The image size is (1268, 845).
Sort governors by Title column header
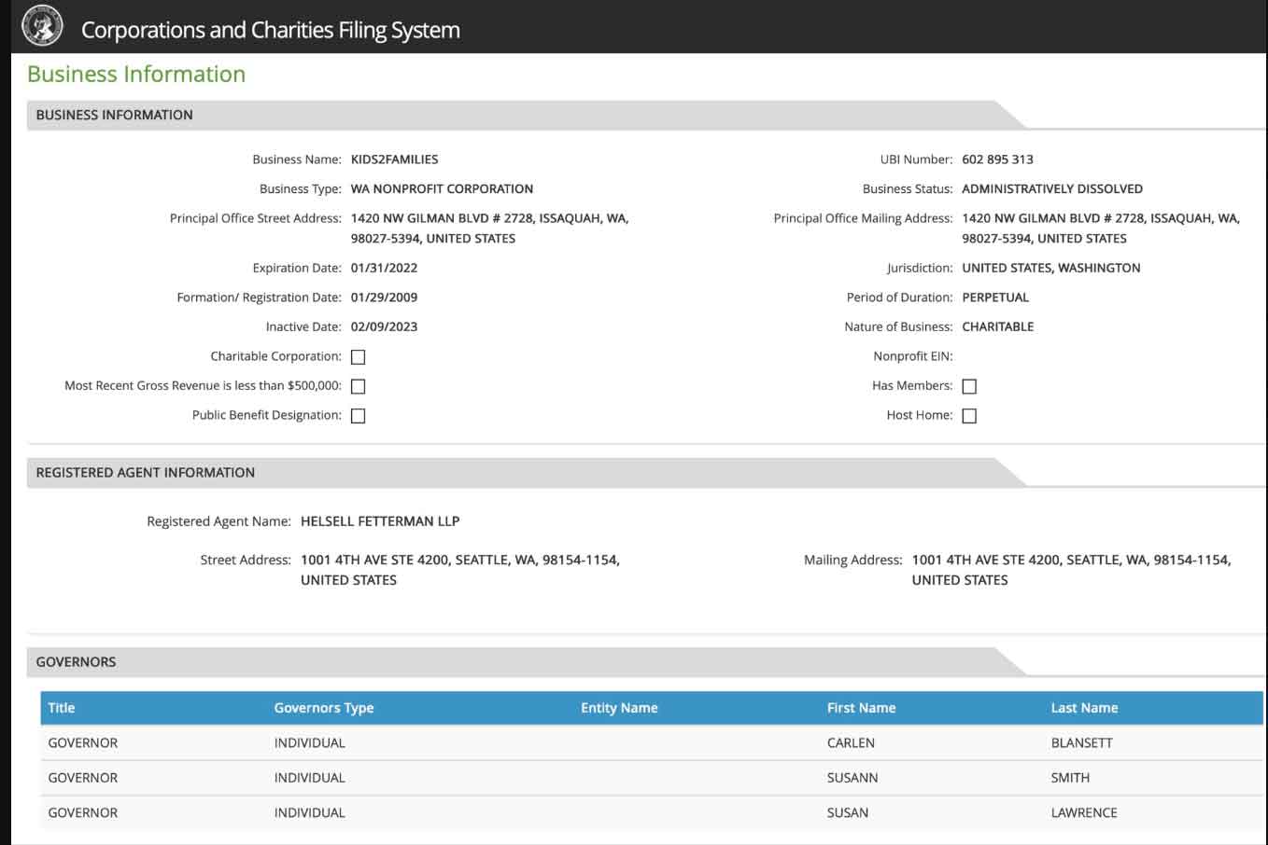tap(62, 708)
